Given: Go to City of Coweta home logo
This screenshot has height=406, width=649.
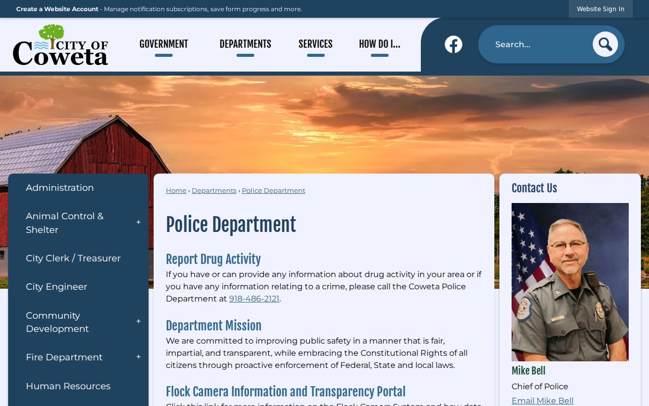Looking at the screenshot, I should 61,45.
